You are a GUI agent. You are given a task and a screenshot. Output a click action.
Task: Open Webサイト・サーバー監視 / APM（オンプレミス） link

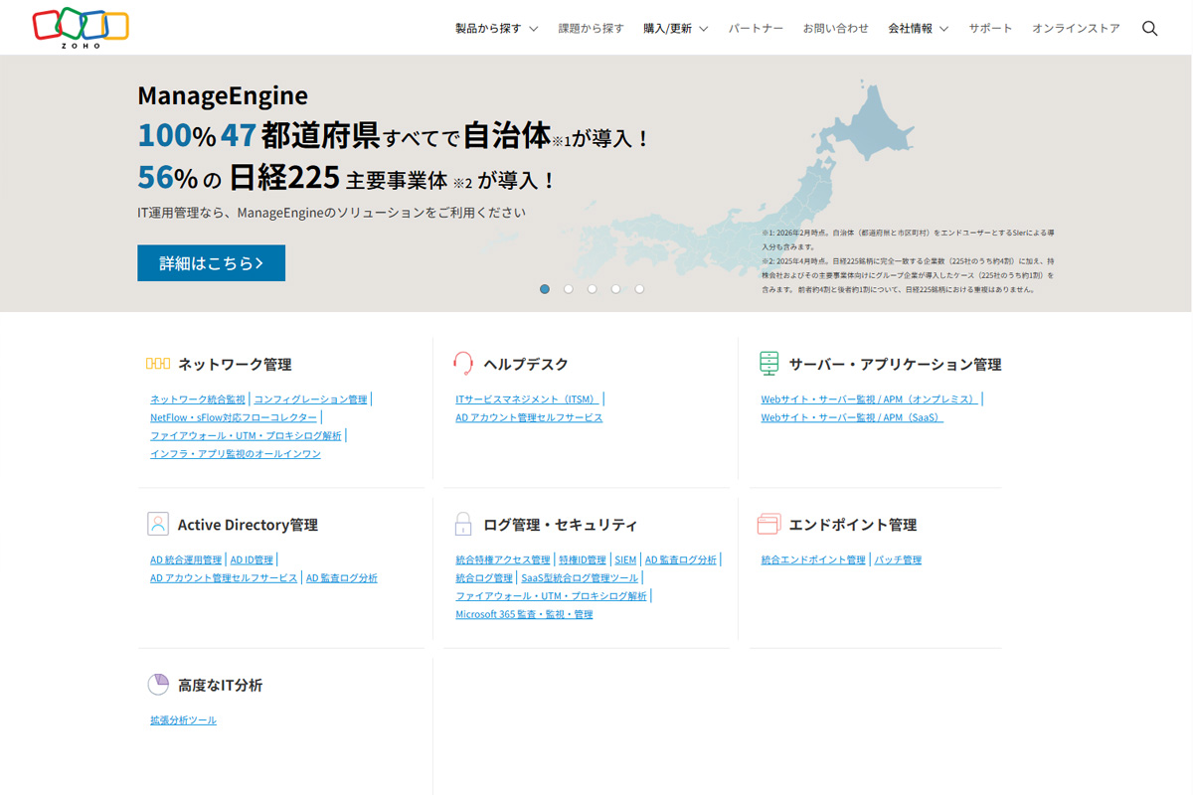pos(870,399)
